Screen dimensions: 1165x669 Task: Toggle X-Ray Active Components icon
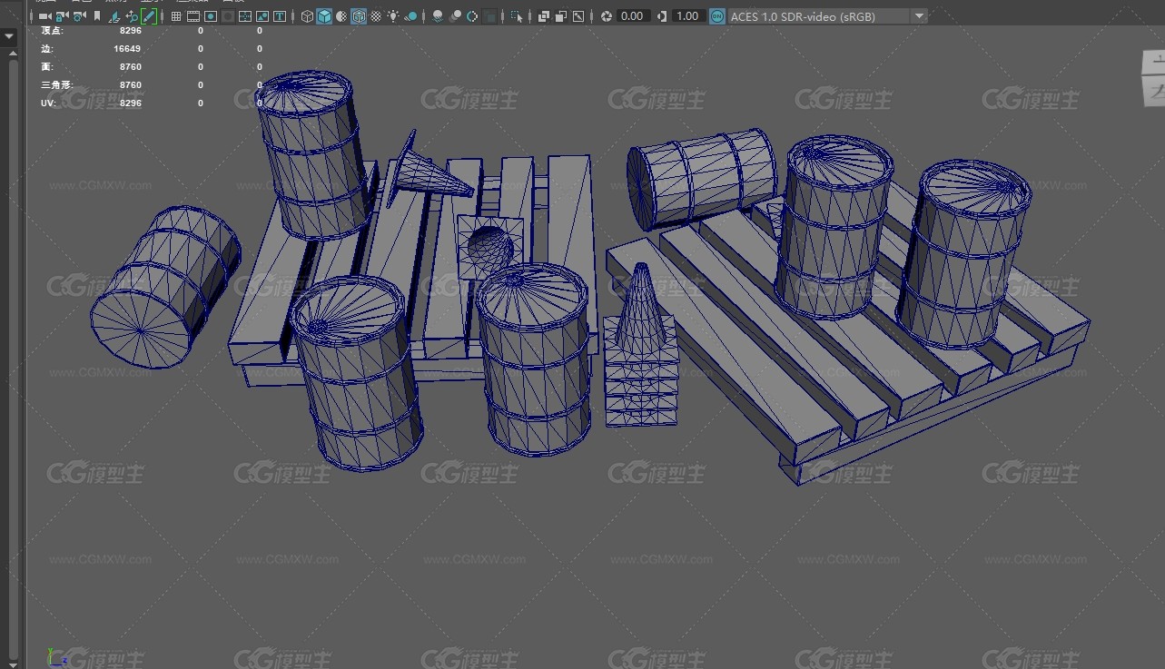(x=561, y=16)
